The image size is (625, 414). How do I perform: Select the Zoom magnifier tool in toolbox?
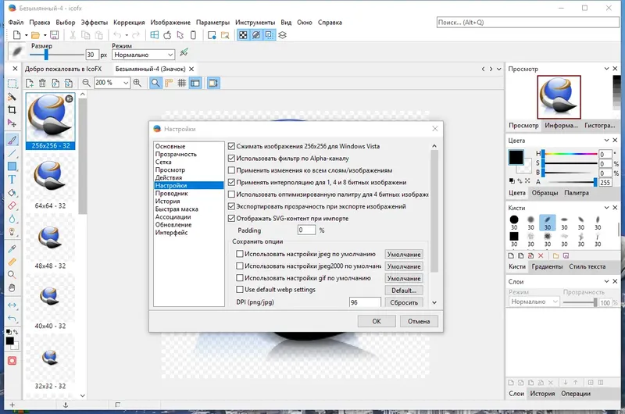point(12,274)
